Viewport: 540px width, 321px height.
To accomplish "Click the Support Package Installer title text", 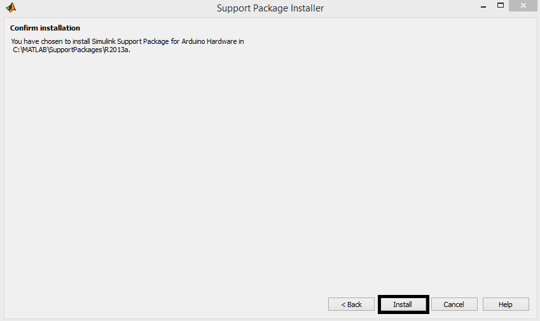I will click(x=270, y=8).
